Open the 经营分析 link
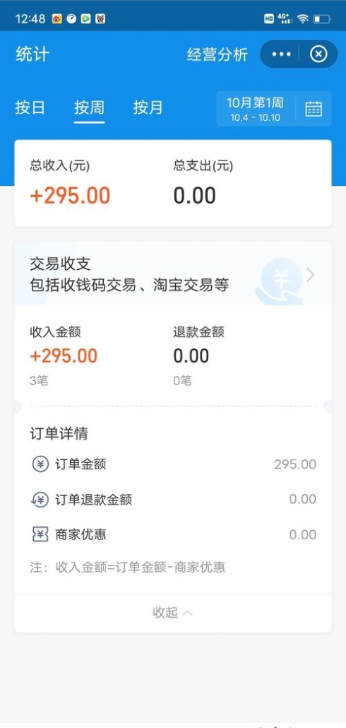 click(217, 54)
